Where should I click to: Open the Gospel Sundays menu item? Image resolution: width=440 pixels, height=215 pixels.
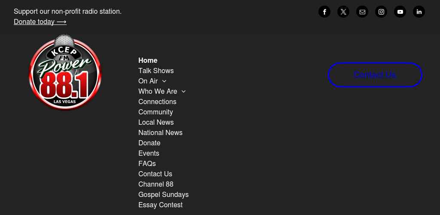tap(164, 194)
